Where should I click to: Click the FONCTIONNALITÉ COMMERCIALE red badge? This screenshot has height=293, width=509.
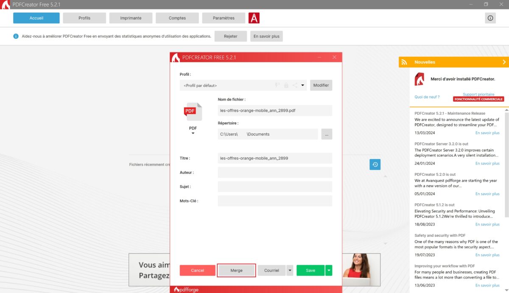point(478,100)
